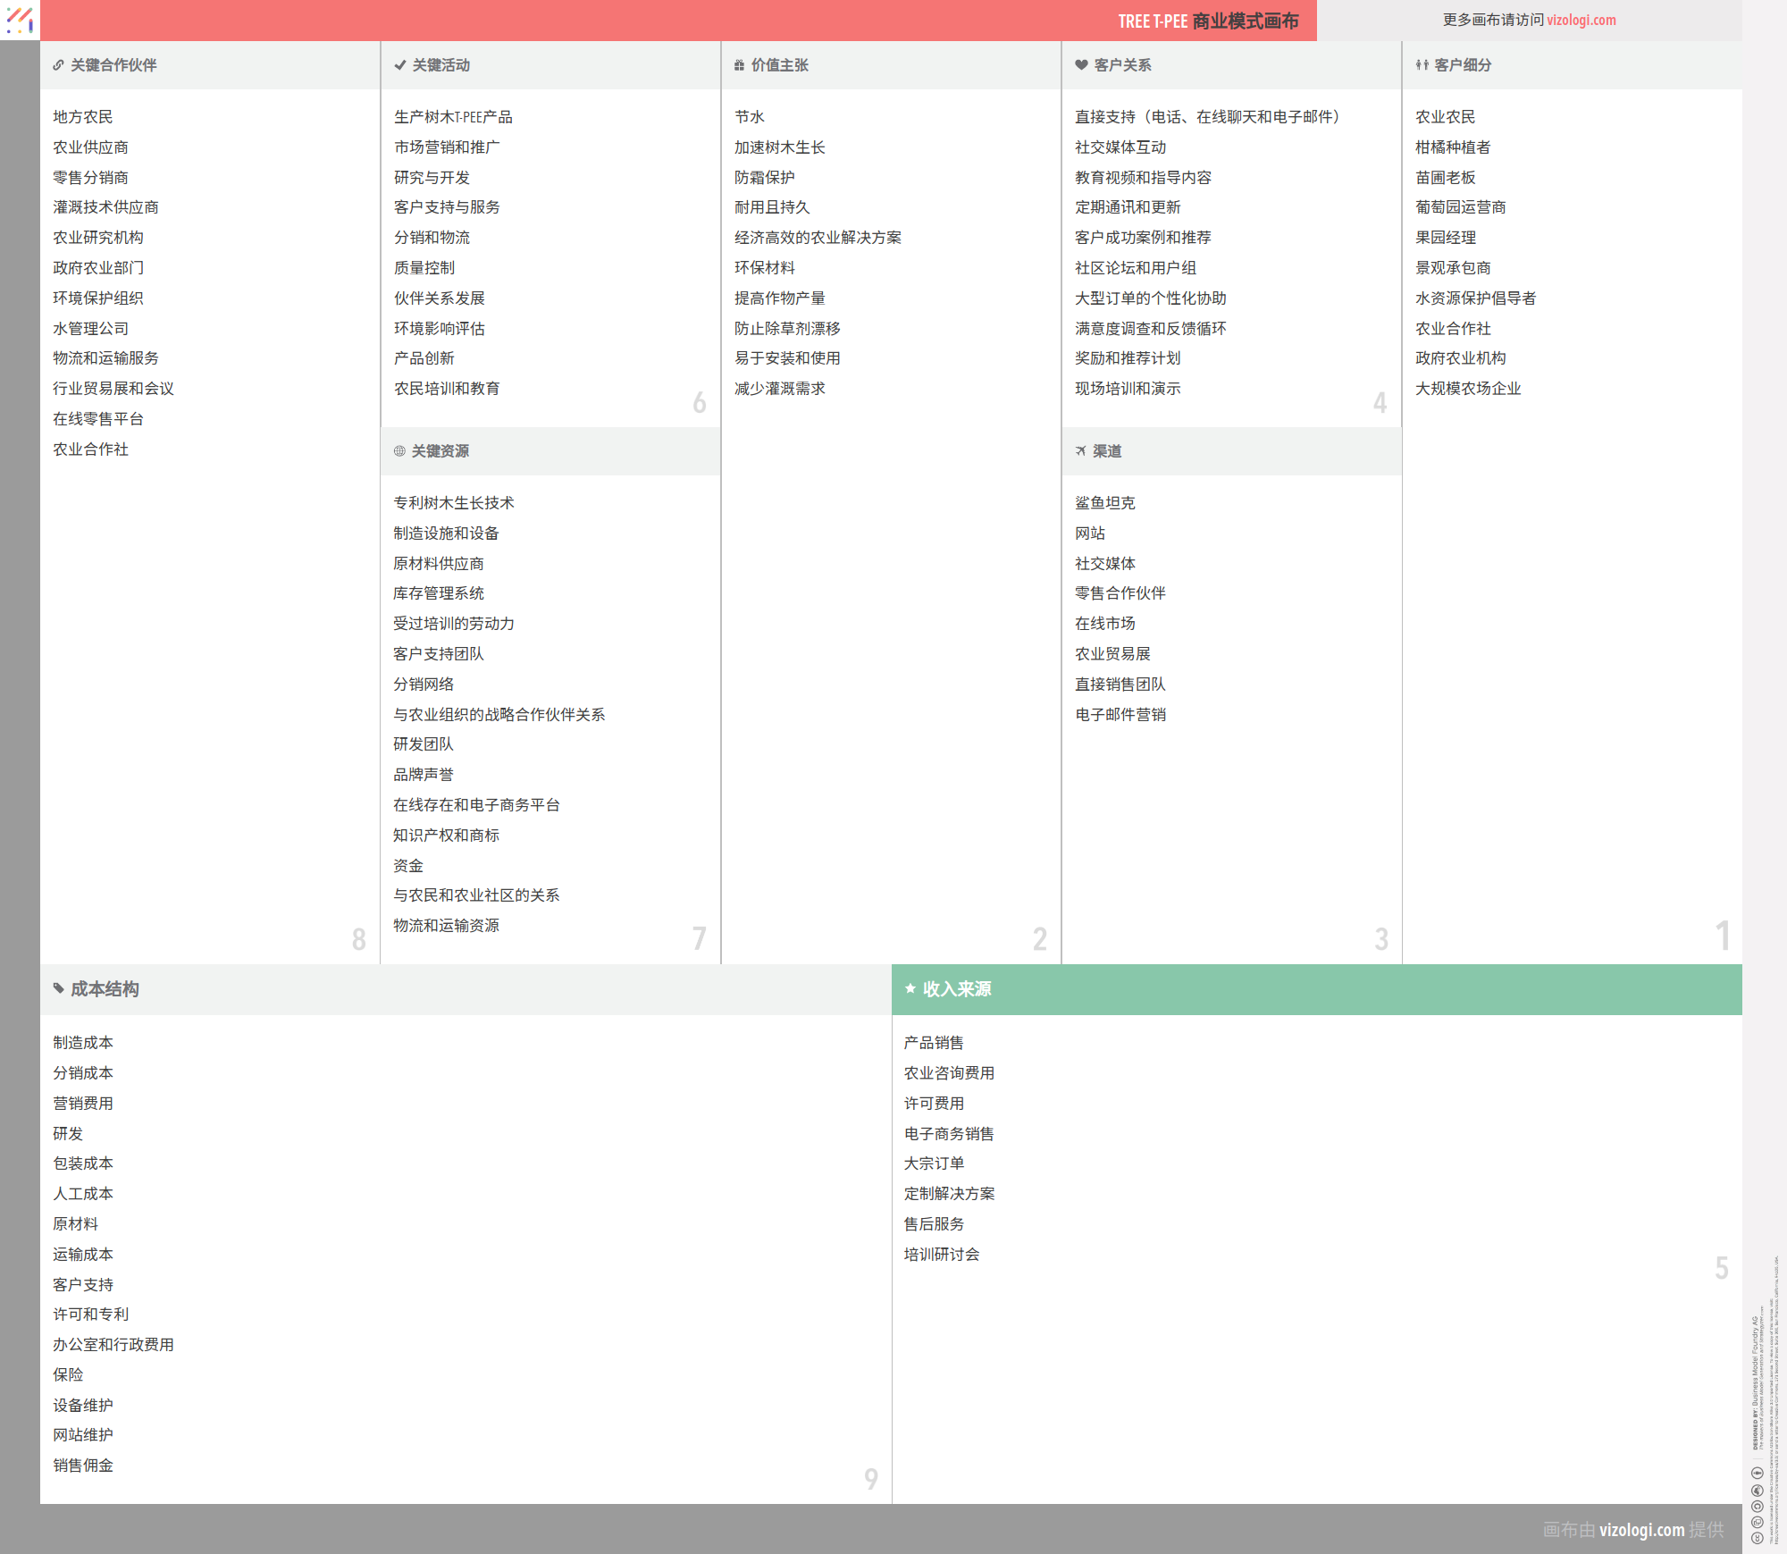Click the checkmark icon beside 关键活动
The width and height of the screenshot is (1787, 1554).
[x=400, y=65]
